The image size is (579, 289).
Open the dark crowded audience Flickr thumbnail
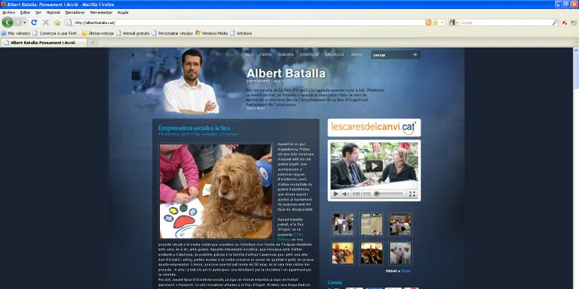pyautogui.click(x=372, y=253)
